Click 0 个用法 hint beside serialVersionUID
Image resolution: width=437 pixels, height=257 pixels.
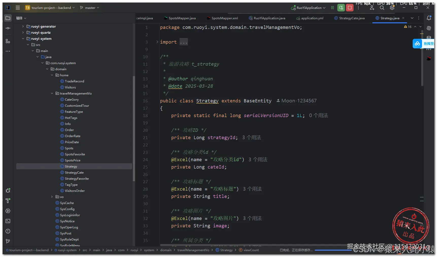(x=319, y=115)
